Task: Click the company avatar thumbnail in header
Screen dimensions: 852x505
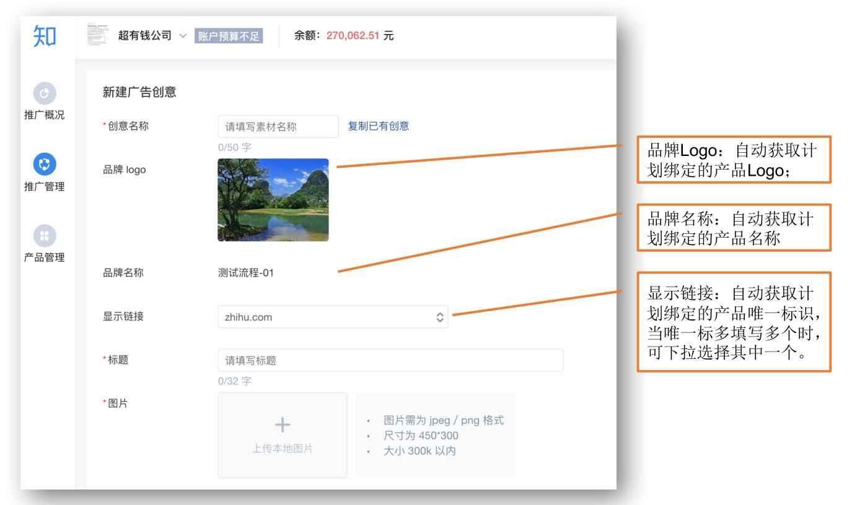Action: [97, 36]
